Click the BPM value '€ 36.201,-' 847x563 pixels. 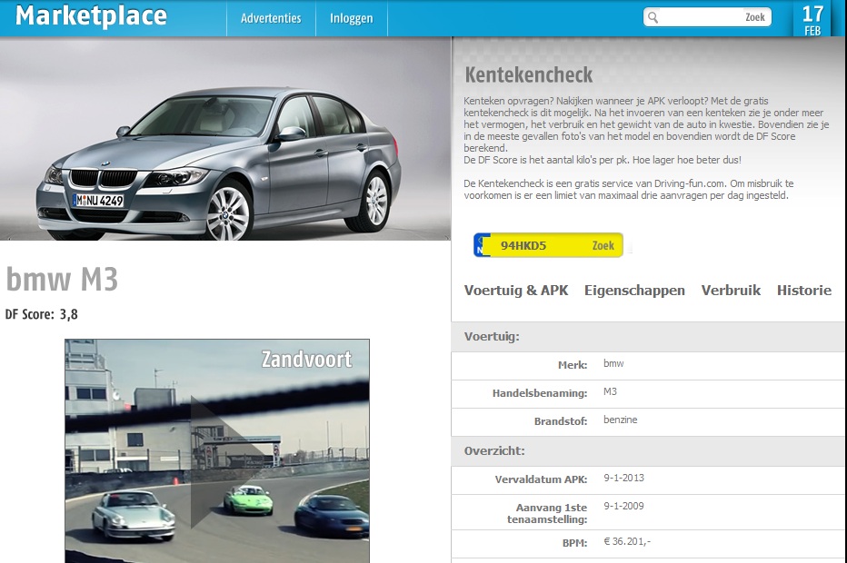point(627,541)
